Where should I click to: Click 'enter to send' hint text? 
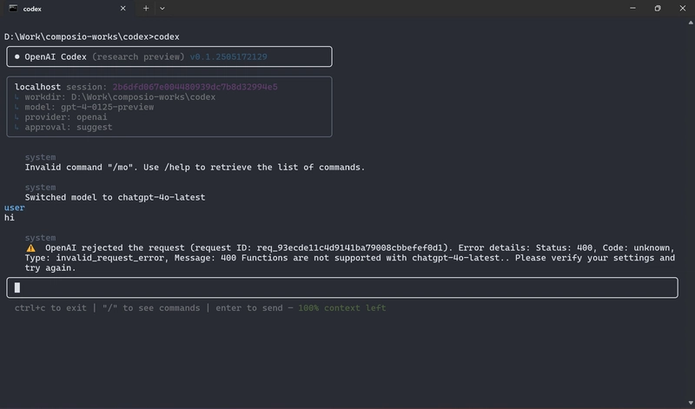tap(249, 308)
